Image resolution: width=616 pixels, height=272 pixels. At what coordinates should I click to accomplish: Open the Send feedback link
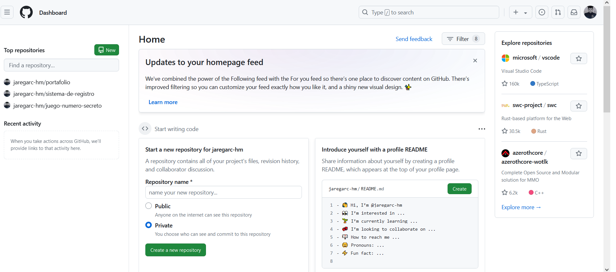click(414, 39)
